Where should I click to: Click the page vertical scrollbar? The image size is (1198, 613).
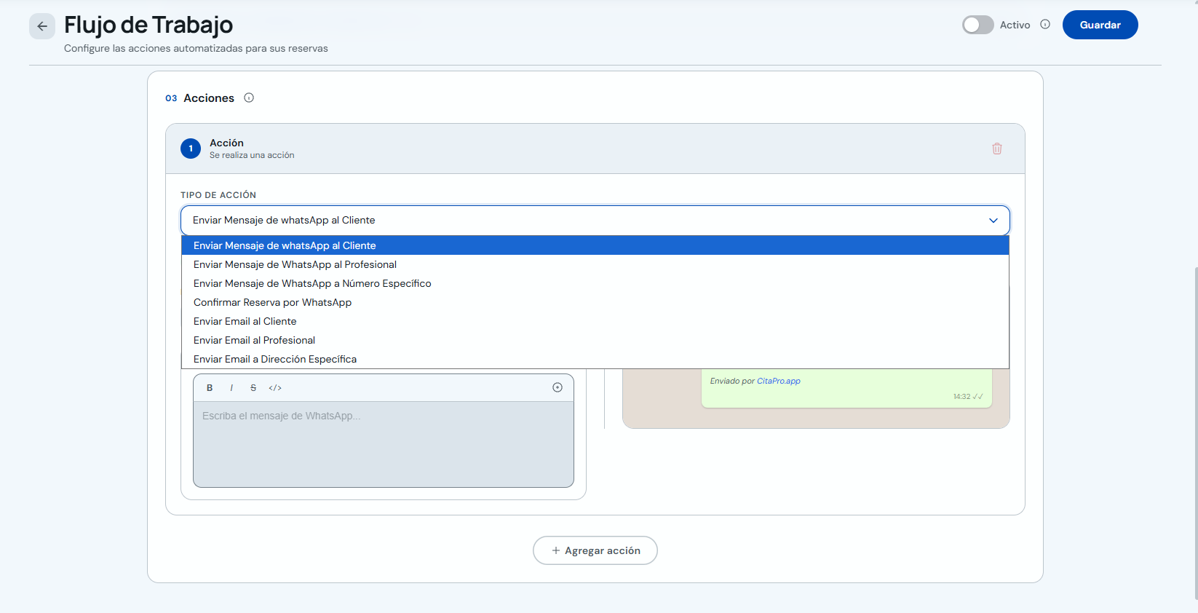[1195, 432]
